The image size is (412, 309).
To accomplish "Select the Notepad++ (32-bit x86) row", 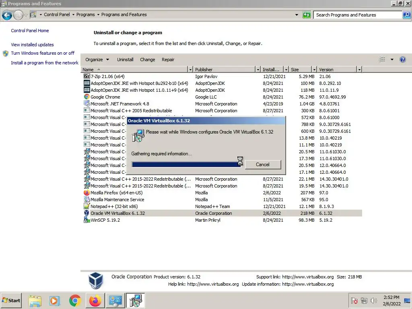I will click(x=222, y=206).
